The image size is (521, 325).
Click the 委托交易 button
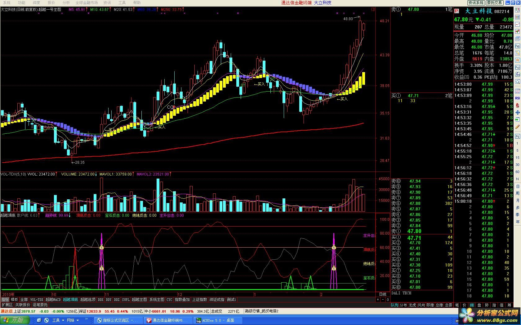(x=494, y=2)
